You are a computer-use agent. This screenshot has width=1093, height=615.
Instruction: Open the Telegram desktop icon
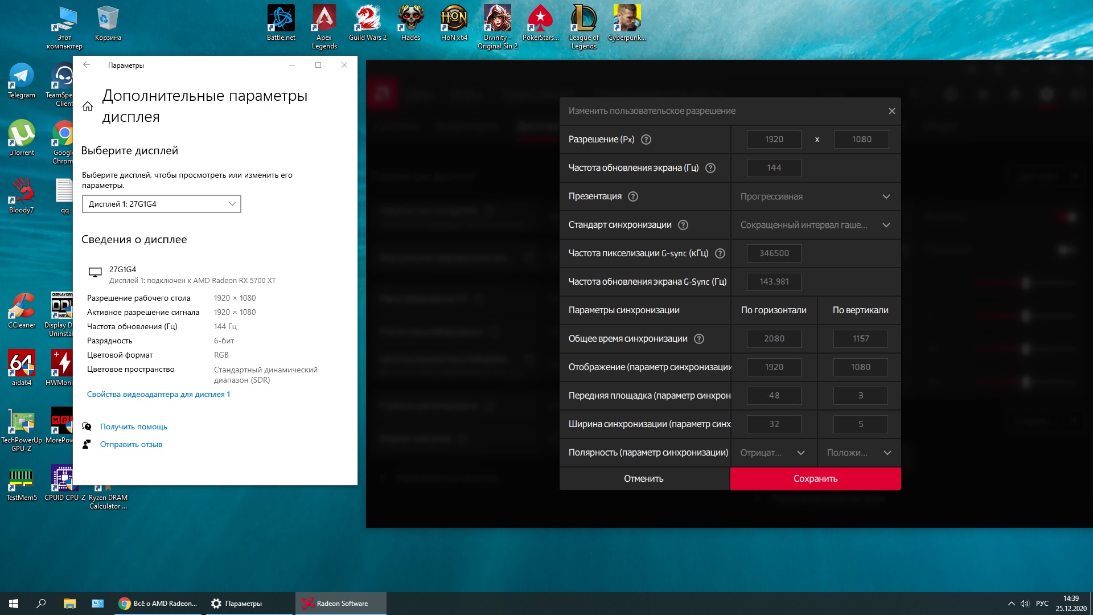tap(22, 80)
